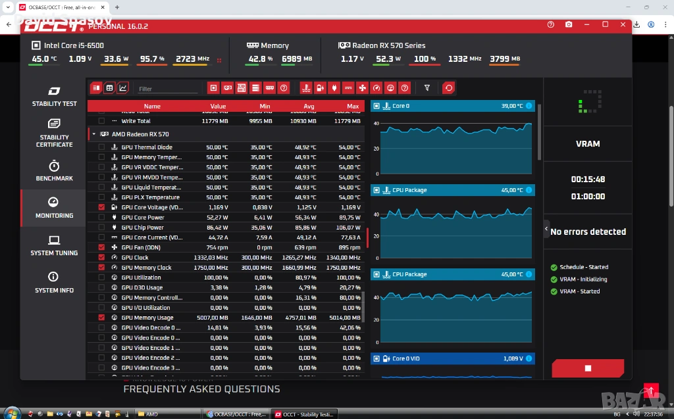Open the Stability Test section
Viewport: 674px width, 419px height.
(54, 96)
